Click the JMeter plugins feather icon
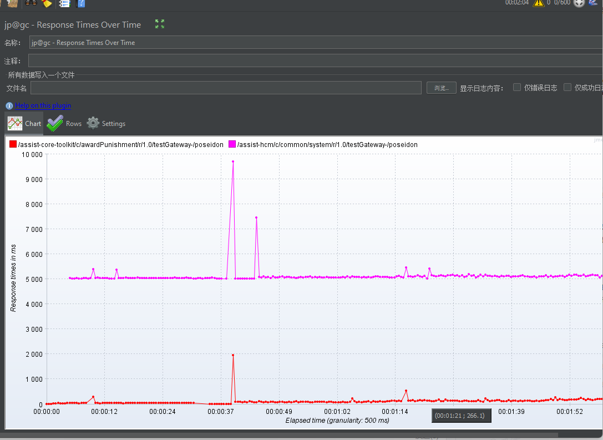Image resolution: width=603 pixels, height=440 pixels. (x=593, y=3)
